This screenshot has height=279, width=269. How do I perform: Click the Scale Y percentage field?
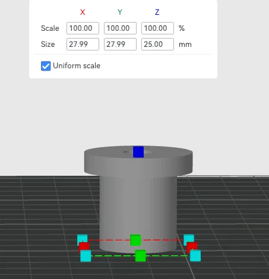click(x=120, y=28)
